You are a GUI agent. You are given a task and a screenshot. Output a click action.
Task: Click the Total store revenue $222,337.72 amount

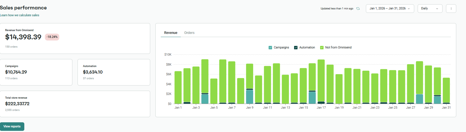[17, 104]
